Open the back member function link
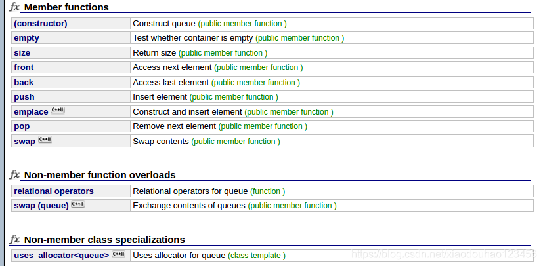The width and height of the screenshot is (543, 266). (24, 82)
